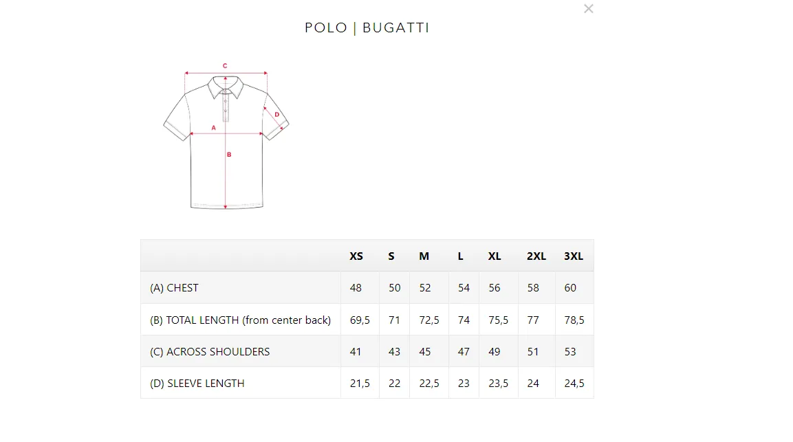Click the (A) CHEST row label
The width and height of the screenshot is (793, 442).
pyautogui.click(x=174, y=288)
